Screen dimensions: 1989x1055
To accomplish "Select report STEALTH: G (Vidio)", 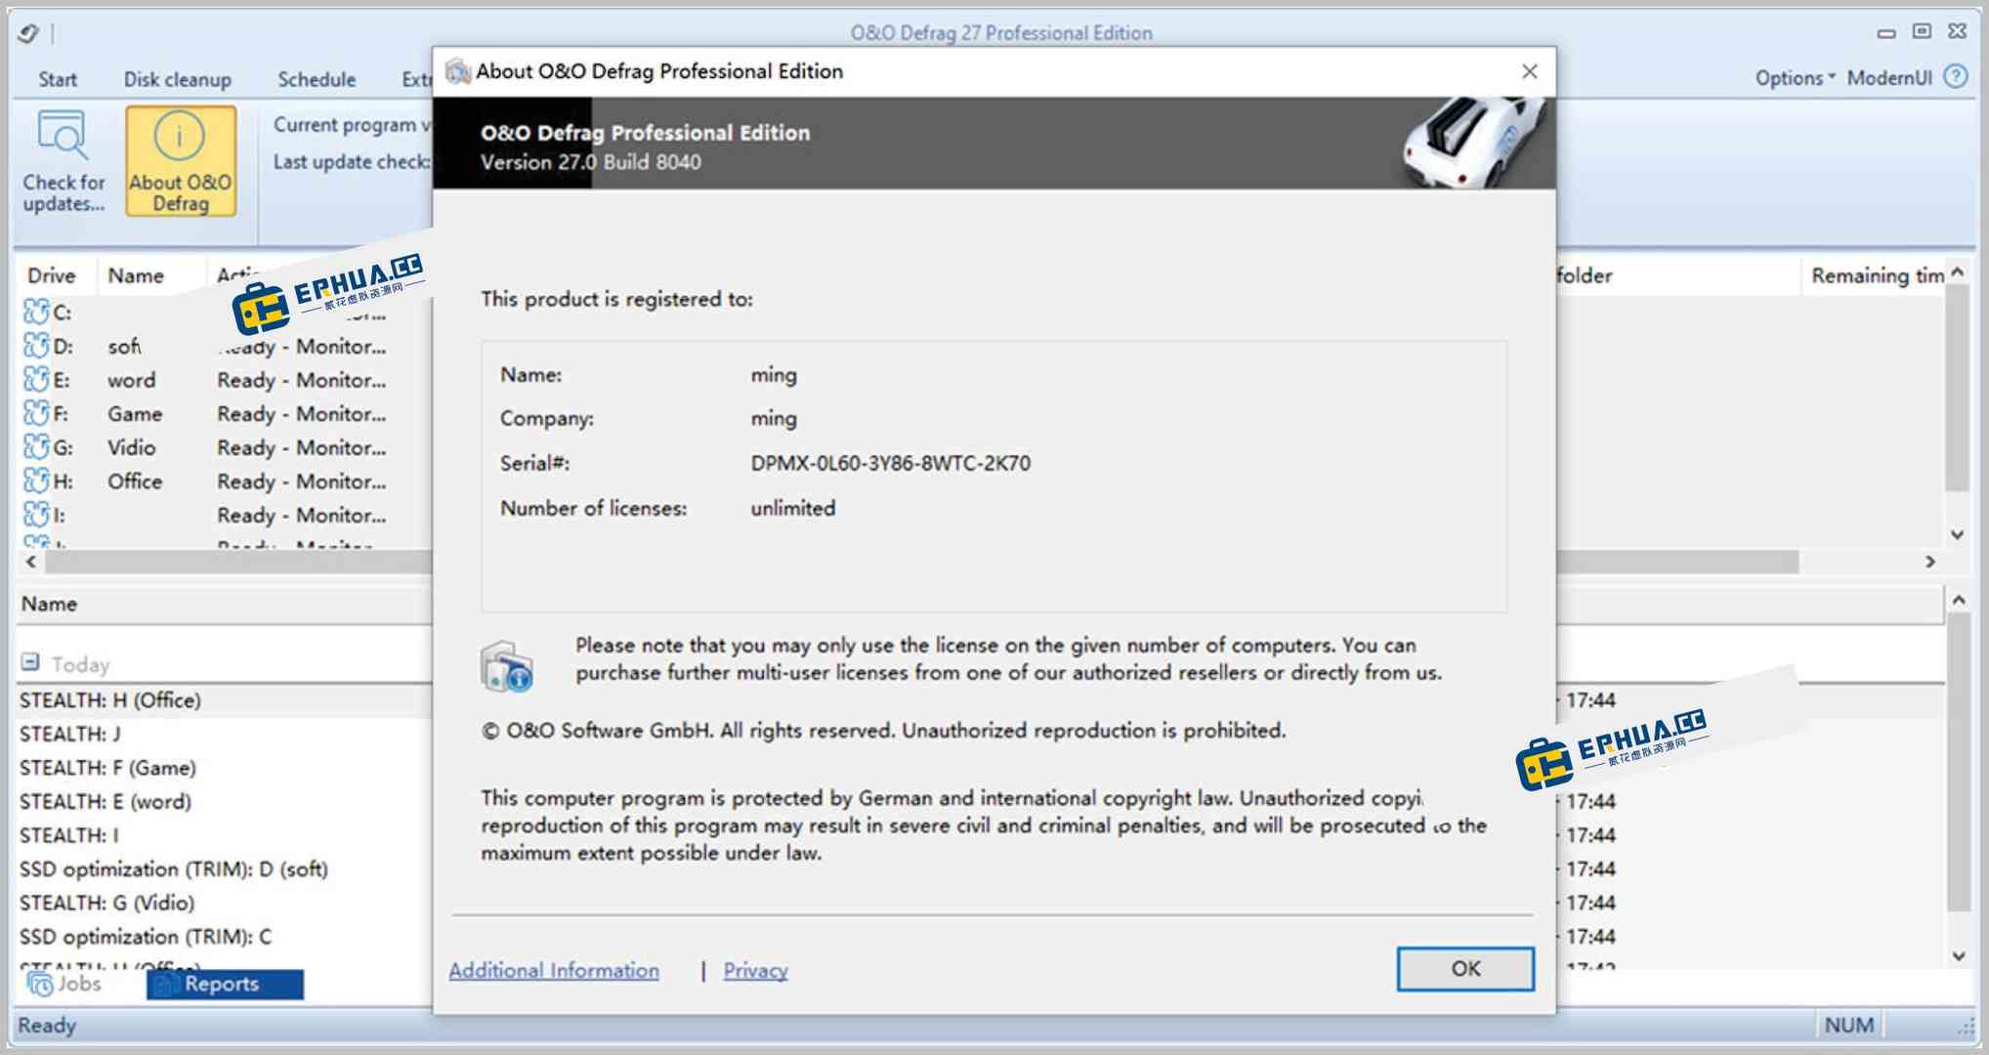I will (x=107, y=903).
